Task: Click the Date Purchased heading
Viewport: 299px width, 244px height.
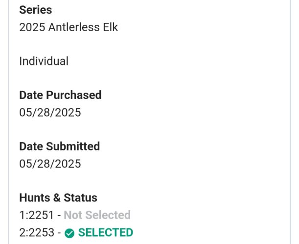Action: click(60, 95)
